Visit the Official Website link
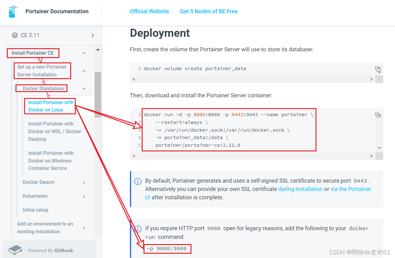395x258 pixels. (149, 11)
